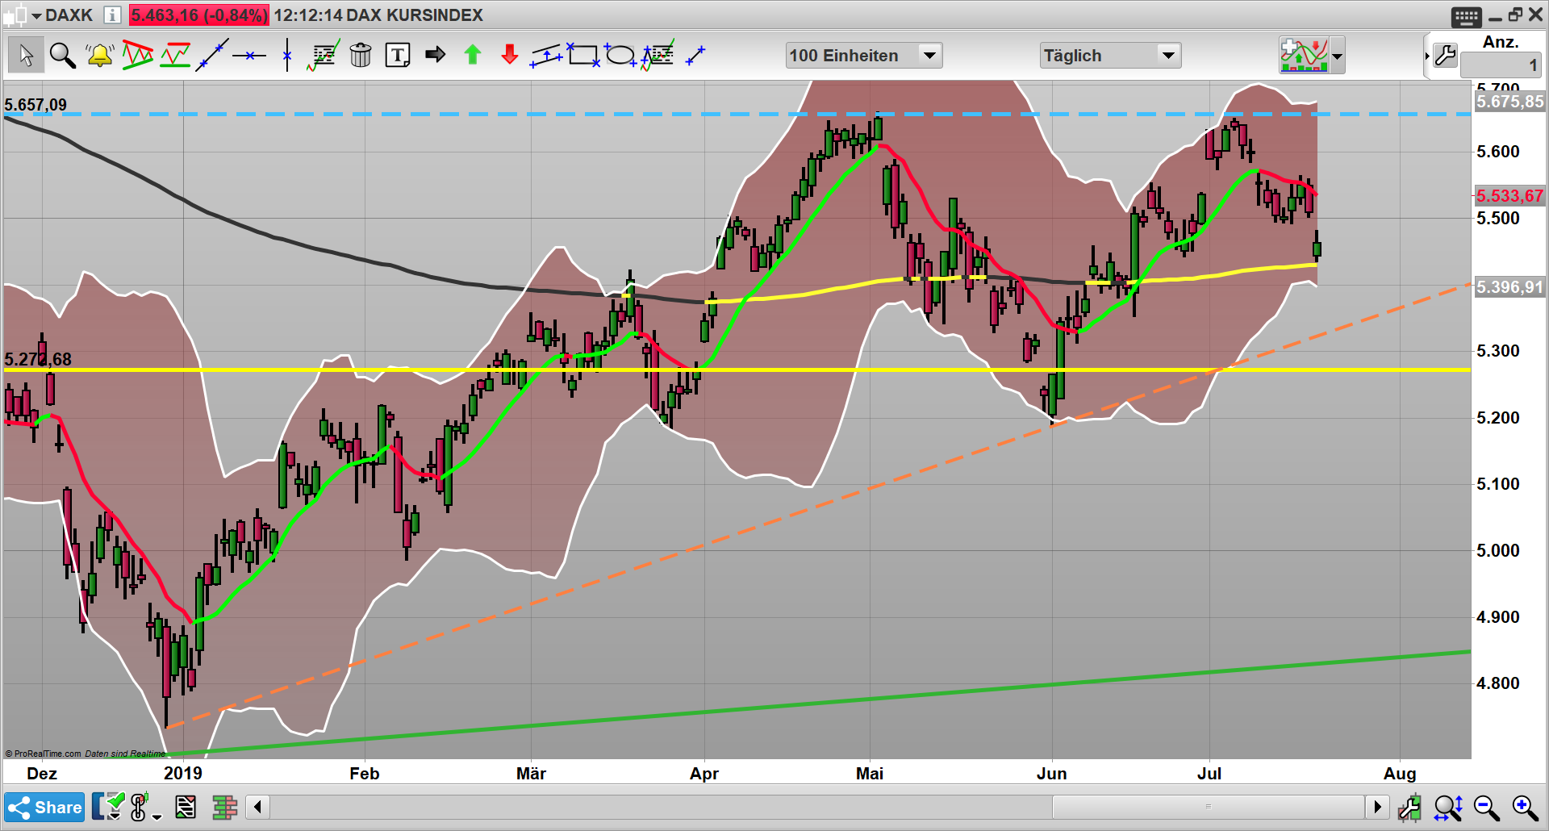Viewport: 1549px width, 831px height.
Task: Select the support and resistance lines tool
Action: tap(175, 56)
